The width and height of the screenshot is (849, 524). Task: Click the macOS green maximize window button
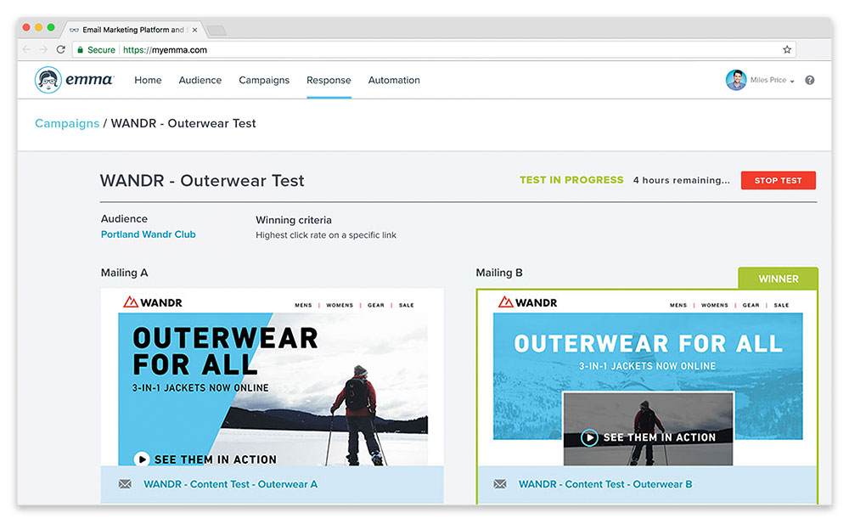tap(51, 27)
